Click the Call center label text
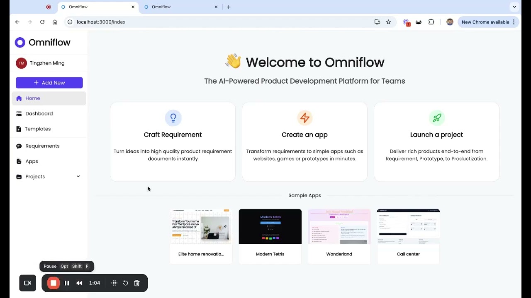Image resolution: width=531 pixels, height=298 pixels. tap(408, 254)
